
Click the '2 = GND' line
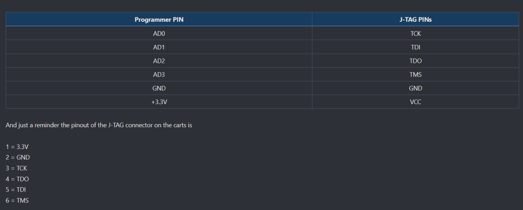point(18,157)
